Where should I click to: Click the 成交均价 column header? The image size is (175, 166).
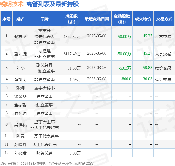(143, 19)
